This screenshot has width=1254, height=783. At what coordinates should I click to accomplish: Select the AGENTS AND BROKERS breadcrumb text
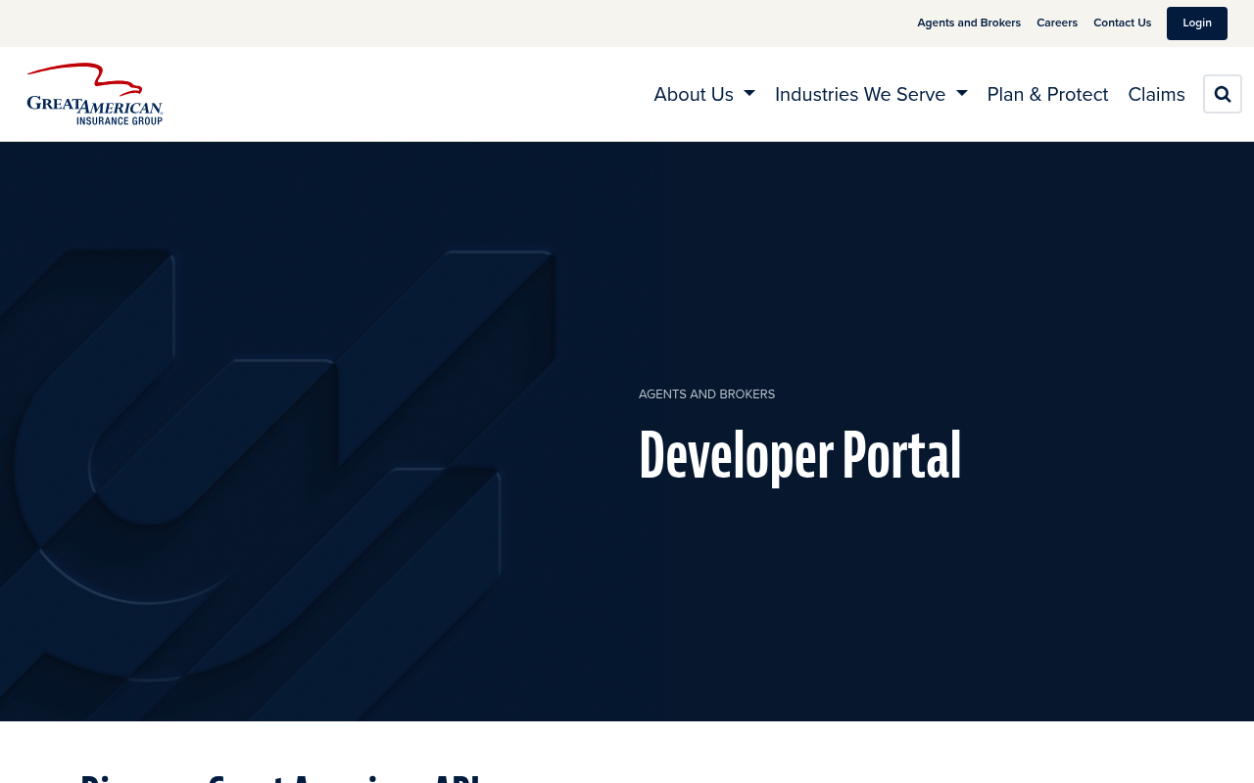tap(706, 394)
